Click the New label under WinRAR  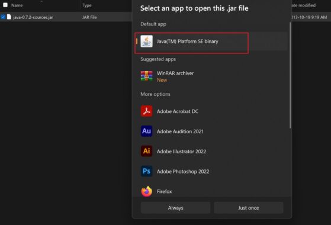pos(162,80)
